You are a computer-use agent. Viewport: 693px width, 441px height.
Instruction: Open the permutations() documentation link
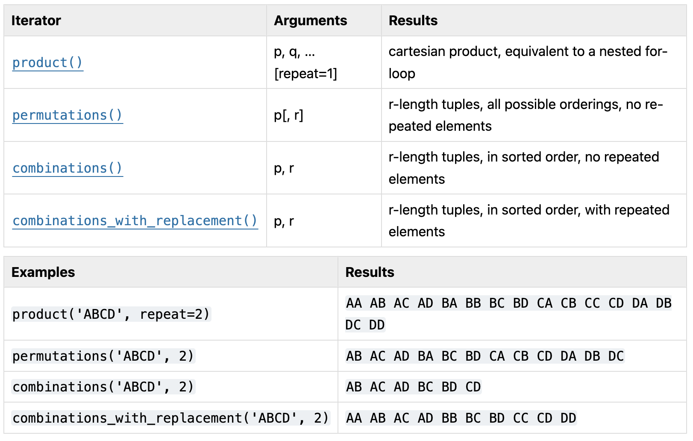click(68, 115)
